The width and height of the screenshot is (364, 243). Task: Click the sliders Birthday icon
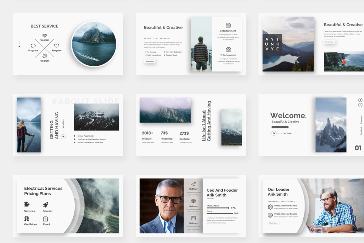pyautogui.click(x=194, y=201)
